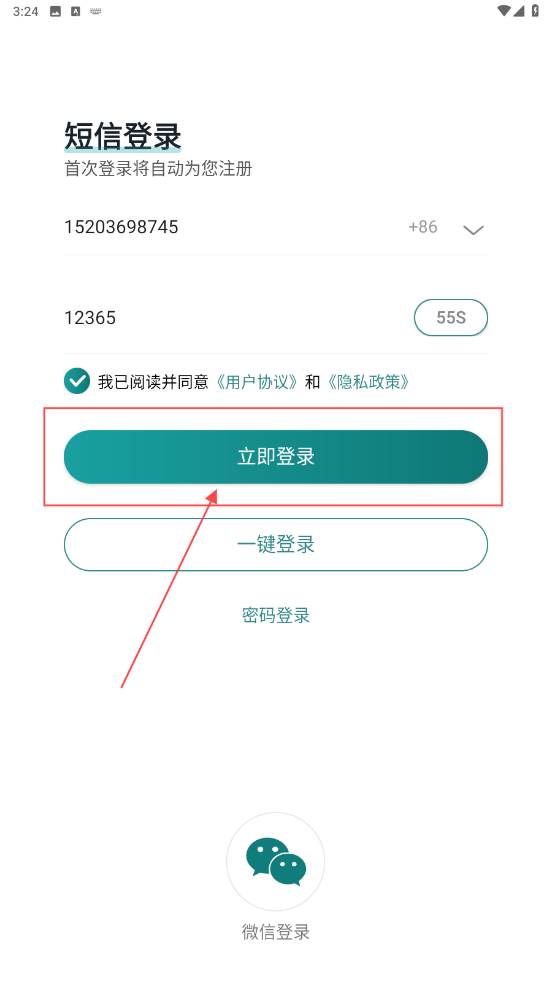The height and width of the screenshot is (982, 552).
Task: Tap the battery charging icon
Action: pyautogui.click(x=535, y=10)
